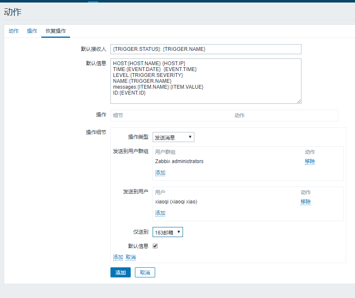Click the 发送到用户群组 label

tap(131, 151)
